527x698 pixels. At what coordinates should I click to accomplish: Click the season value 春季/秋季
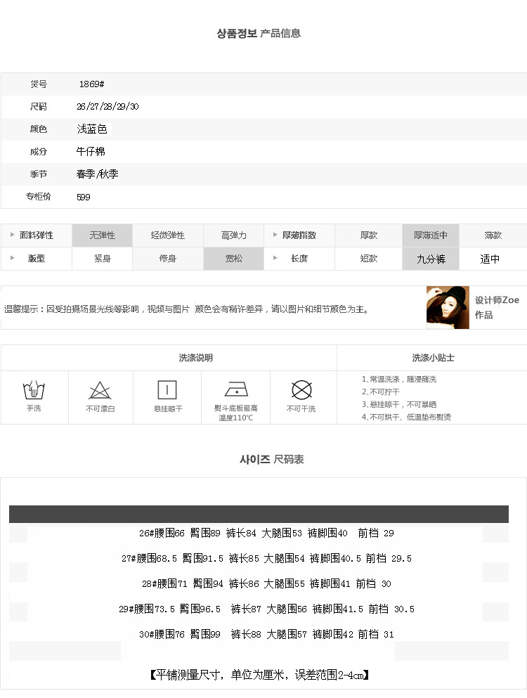pos(98,174)
